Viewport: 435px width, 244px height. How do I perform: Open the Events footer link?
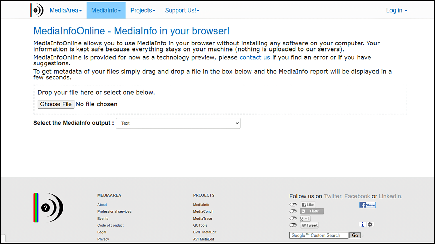[103, 219]
